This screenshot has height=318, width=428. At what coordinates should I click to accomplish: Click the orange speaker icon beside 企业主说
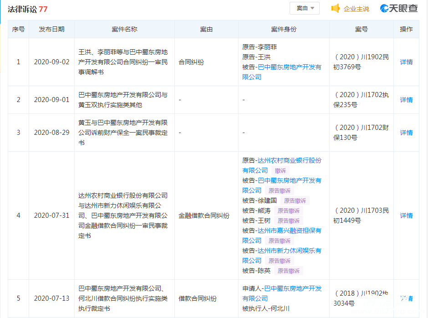click(x=336, y=9)
